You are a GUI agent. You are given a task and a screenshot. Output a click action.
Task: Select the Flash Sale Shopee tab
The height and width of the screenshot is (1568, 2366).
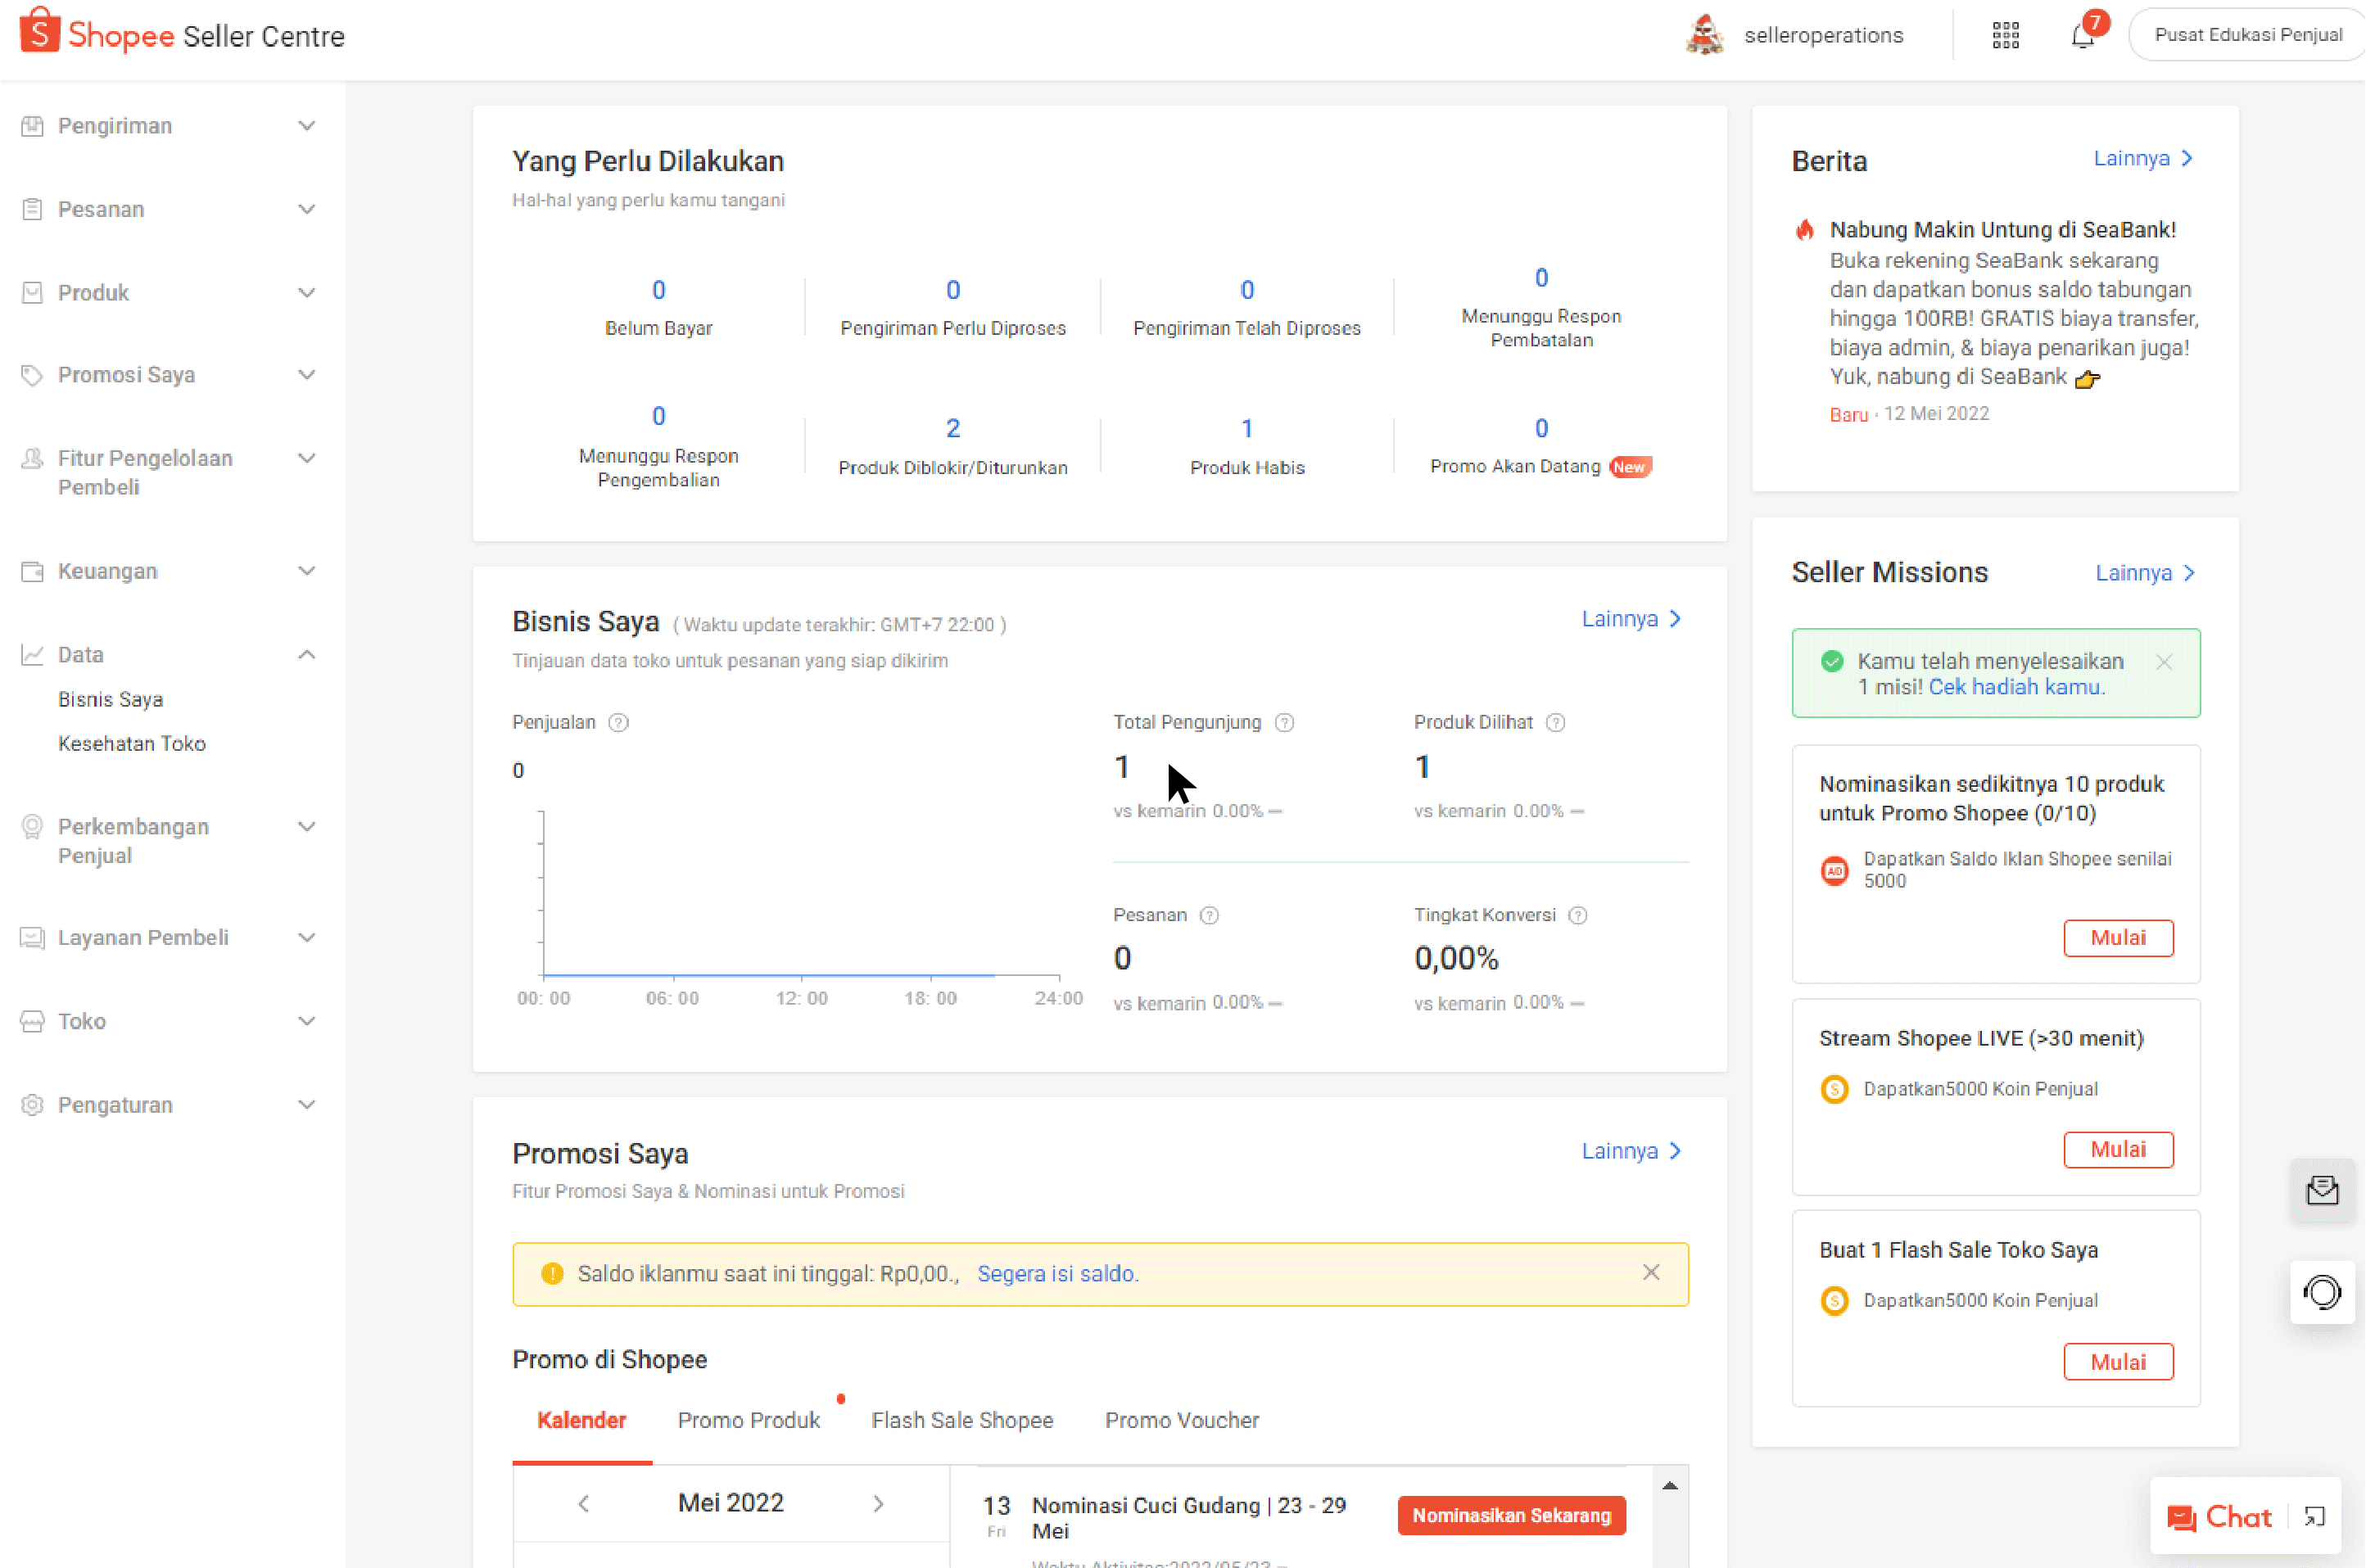point(961,1421)
